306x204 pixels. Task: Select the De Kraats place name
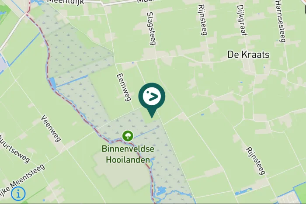(x=248, y=55)
